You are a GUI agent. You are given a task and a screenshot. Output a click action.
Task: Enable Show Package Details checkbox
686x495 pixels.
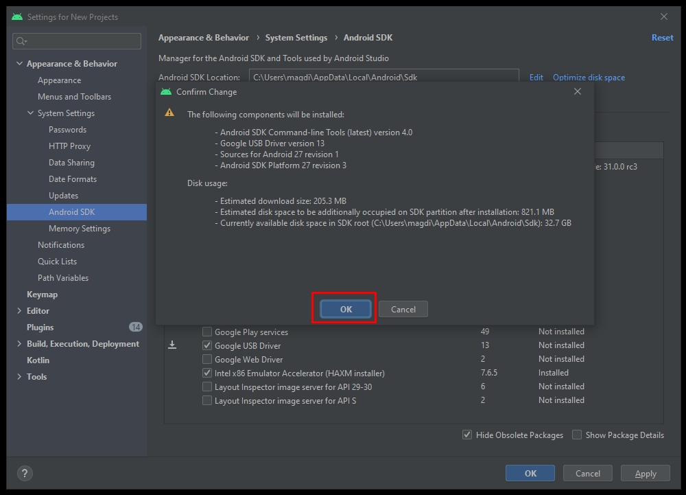tap(577, 435)
